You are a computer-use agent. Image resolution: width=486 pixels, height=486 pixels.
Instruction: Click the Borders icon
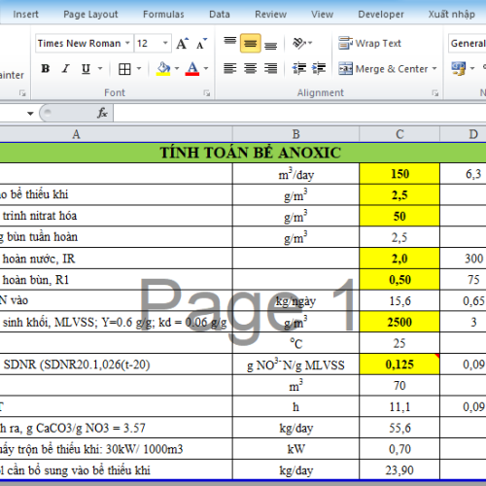[124, 69]
